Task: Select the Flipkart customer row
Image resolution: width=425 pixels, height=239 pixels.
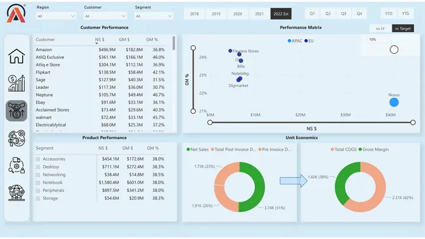Action: [x=100, y=72]
